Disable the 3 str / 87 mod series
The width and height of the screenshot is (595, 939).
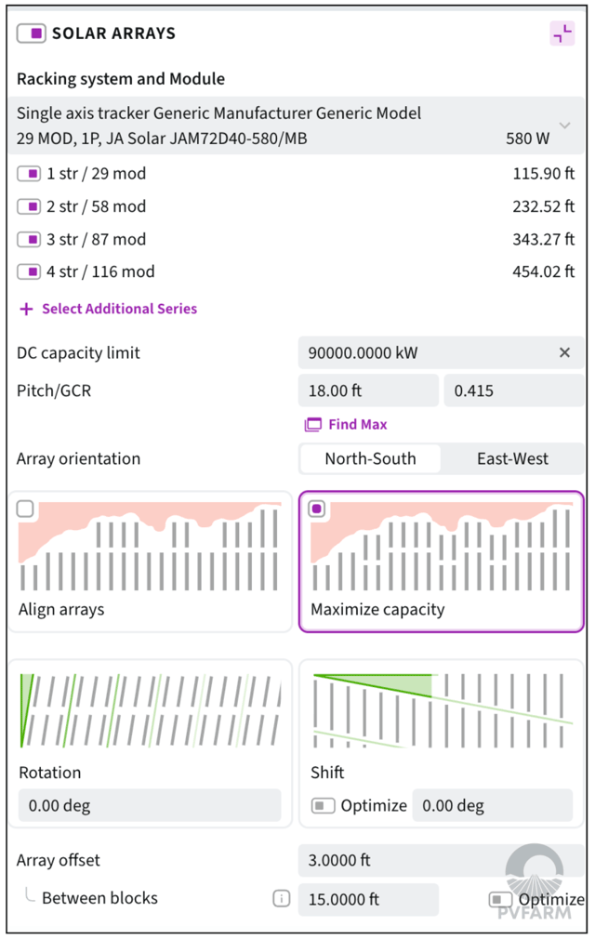click(29, 239)
